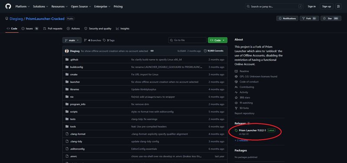This screenshot has width=347, height=163.
Task: Open the tests folder
Action: click(x=73, y=119)
